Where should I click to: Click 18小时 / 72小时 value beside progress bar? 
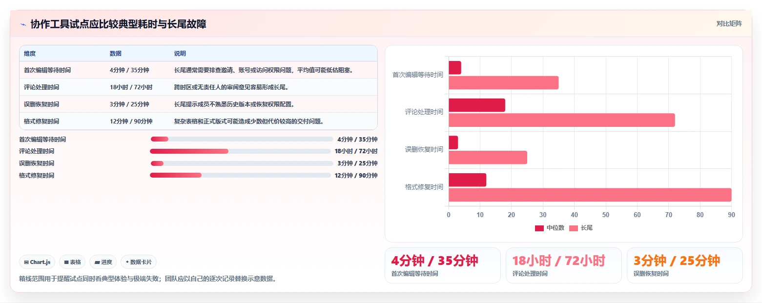(x=356, y=152)
